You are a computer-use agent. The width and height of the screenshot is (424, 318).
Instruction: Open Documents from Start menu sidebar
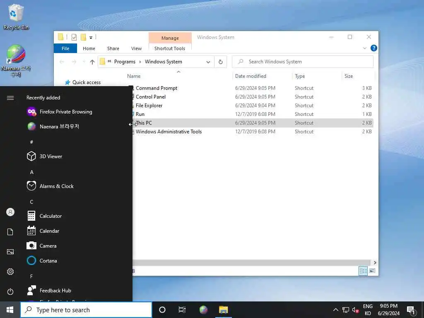(10, 232)
